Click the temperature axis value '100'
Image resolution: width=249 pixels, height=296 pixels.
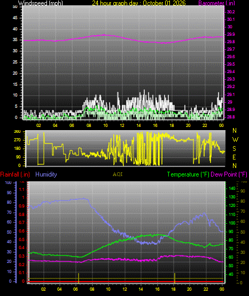coord(232,223)
